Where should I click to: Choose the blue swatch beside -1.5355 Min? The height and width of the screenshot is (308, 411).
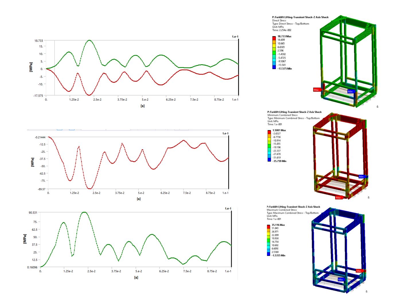coord(268,254)
